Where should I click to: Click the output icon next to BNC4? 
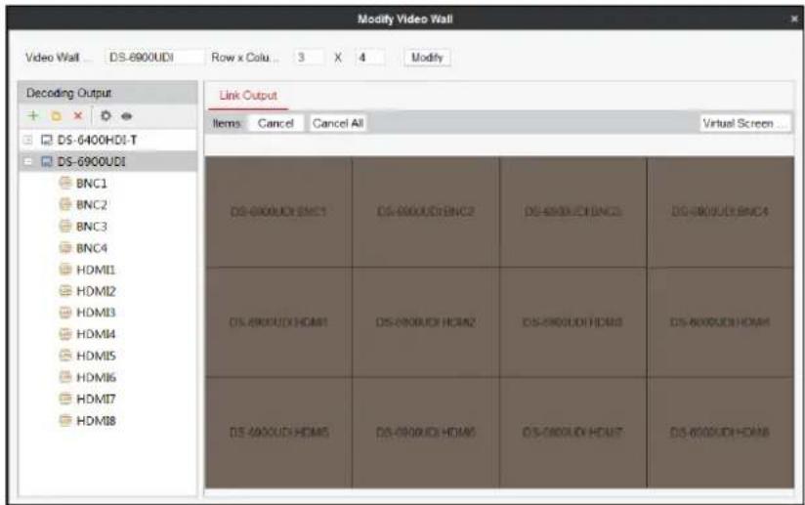click(x=65, y=248)
